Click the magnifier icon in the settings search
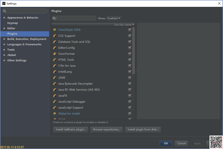The width and height of the screenshot is (223, 149). [x=4, y=11]
